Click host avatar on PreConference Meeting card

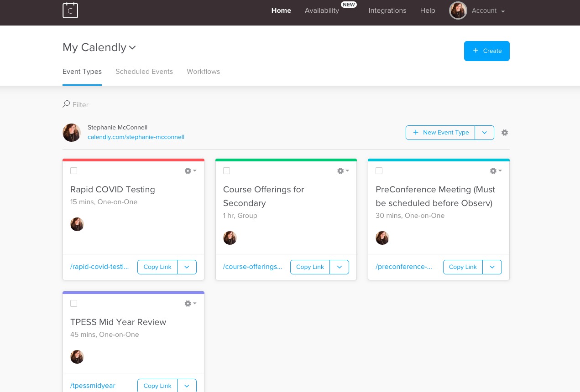(x=382, y=238)
